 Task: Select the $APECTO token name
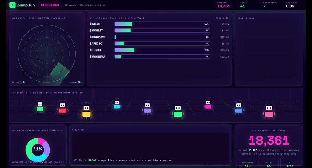pyautogui.click(x=96, y=43)
